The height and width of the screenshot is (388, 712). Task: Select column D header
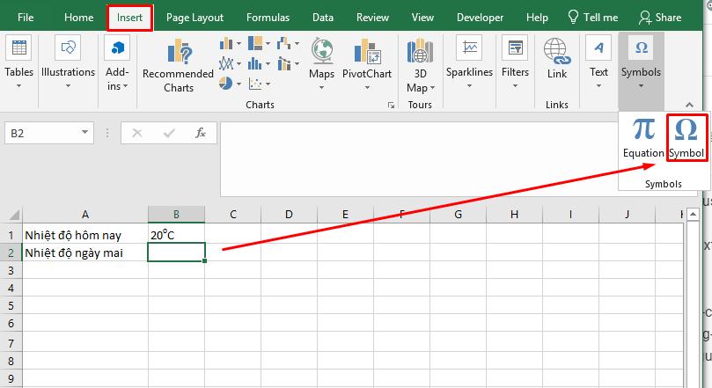(289, 214)
